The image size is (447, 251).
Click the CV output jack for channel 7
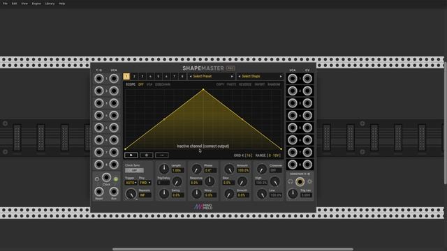click(307, 152)
